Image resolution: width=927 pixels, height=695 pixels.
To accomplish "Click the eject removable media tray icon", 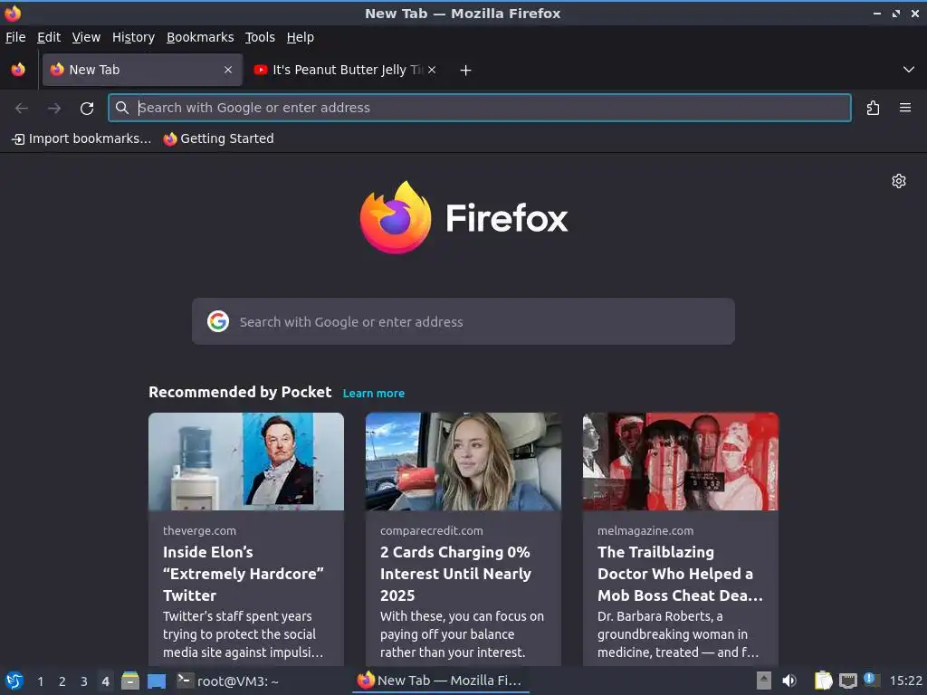I will coord(764,681).
